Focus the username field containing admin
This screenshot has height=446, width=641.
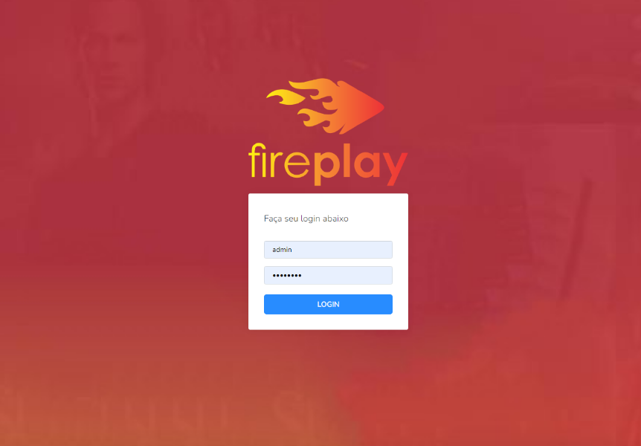click(328, 250)
